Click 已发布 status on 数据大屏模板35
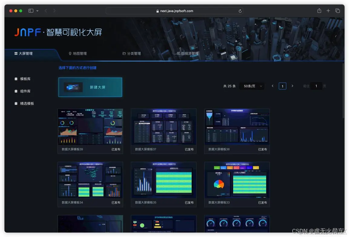The height and width of the screenshot is (237, 349). [x=189, y=203]
